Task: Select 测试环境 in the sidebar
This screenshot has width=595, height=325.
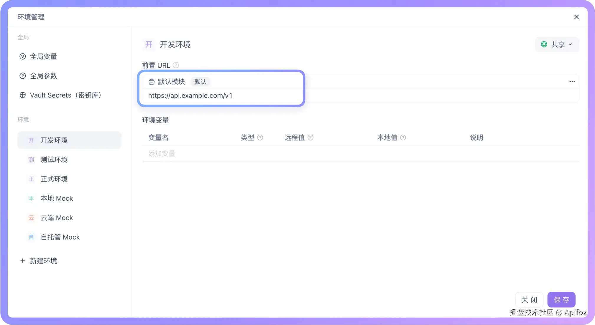Action: (x=54, y=159)
